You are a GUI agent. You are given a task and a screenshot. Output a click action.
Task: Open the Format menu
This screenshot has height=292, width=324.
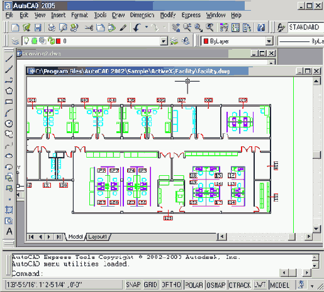pyautogui.click(x=79, y=15)
